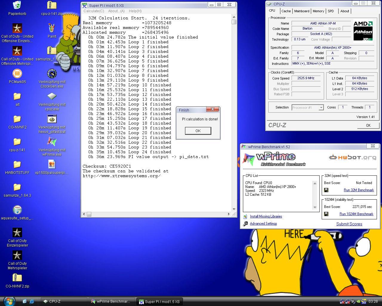
Task: Open the About...(A) menu in Super PI
Action: tap(116, 11)
